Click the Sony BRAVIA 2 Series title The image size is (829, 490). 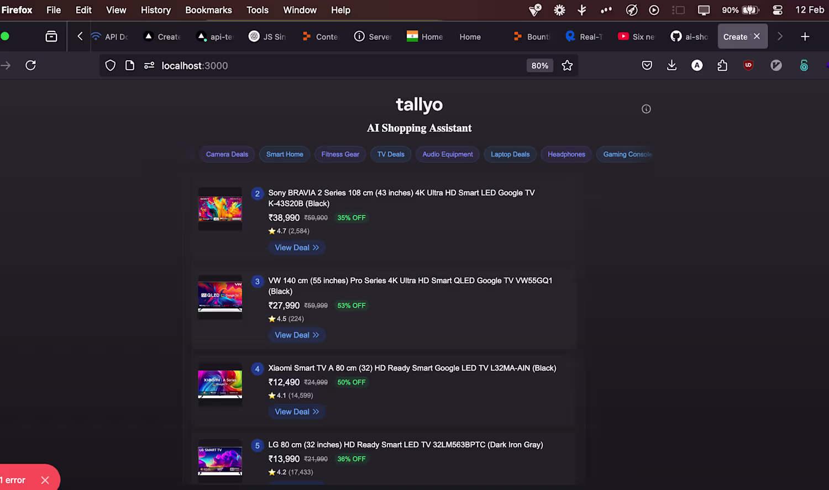401,198
